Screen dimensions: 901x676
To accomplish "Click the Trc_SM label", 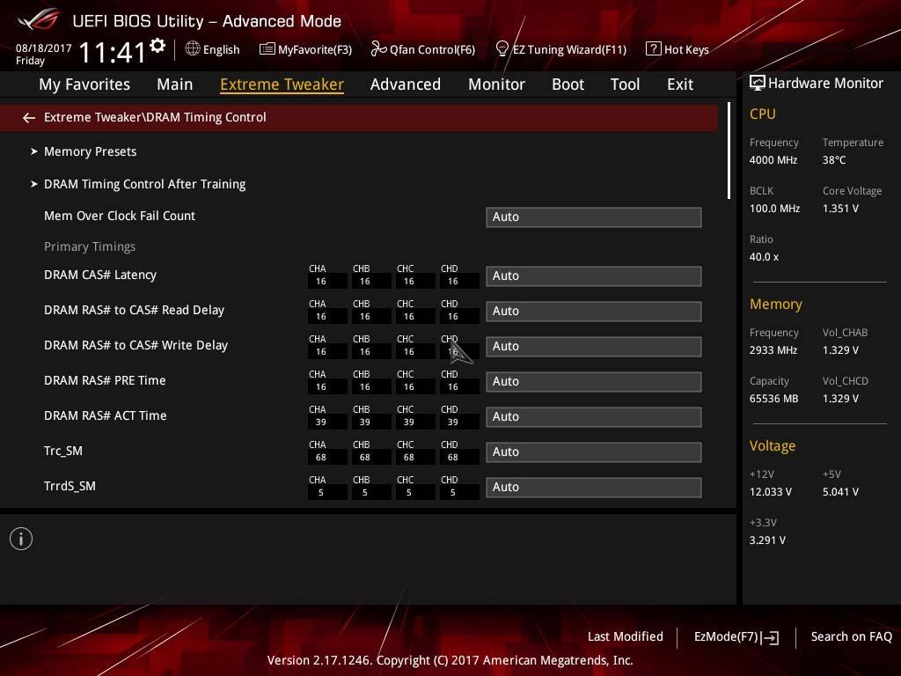I will [x=63, y=452].
